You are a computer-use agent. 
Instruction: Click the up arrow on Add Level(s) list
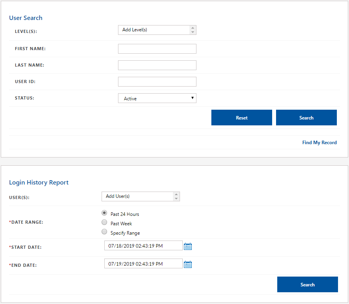(192, 28)
